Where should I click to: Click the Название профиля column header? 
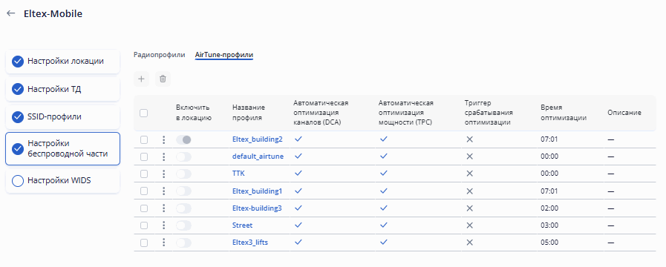coord(249,113)
